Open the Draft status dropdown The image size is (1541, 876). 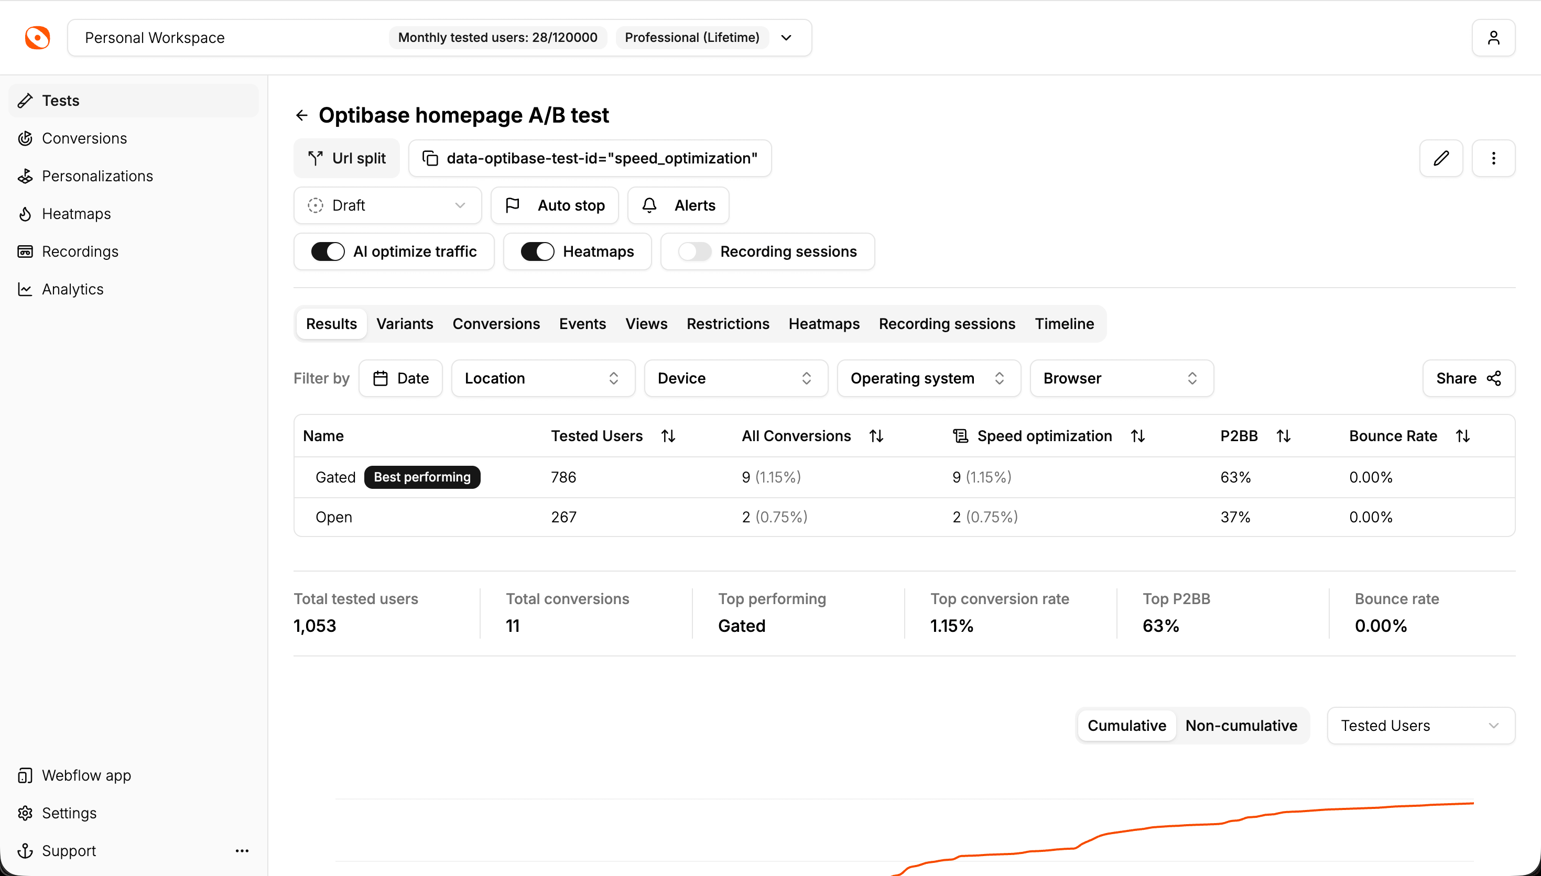tap(387, 205)
